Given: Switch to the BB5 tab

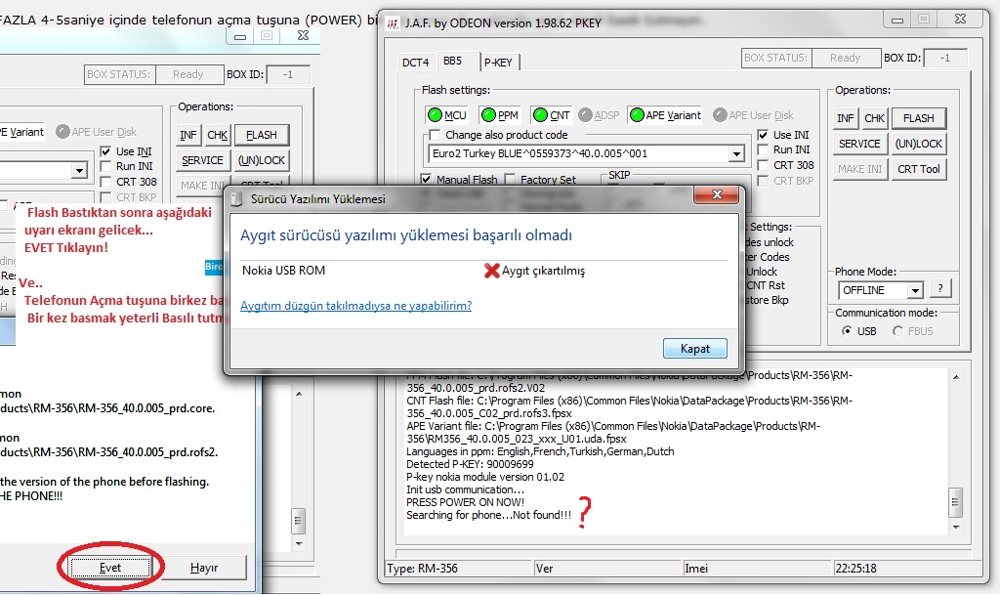Looking at the screenshot, I should pyautogui.click(x=453, y=62).
